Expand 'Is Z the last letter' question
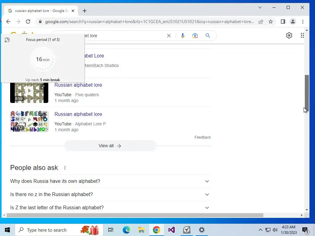 click(x=110, y=208)
